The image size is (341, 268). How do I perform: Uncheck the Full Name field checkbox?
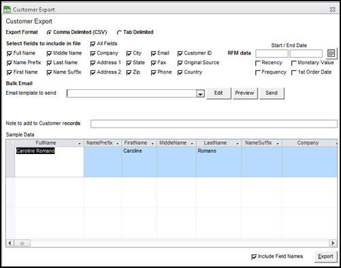tap(10, 54)
